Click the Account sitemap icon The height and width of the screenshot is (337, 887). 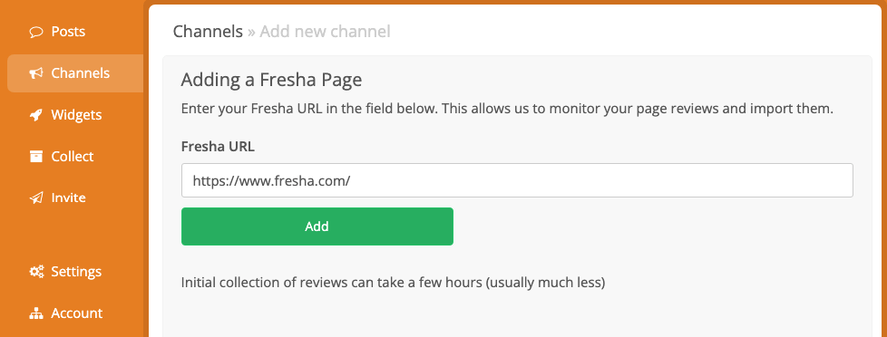(x=36, y=313)
